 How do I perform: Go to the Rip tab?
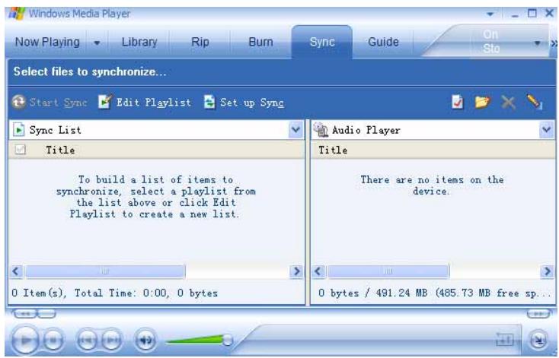[x=200, y=42]
